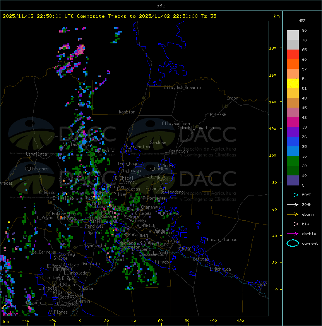Click the Anchoris map label

91,264
